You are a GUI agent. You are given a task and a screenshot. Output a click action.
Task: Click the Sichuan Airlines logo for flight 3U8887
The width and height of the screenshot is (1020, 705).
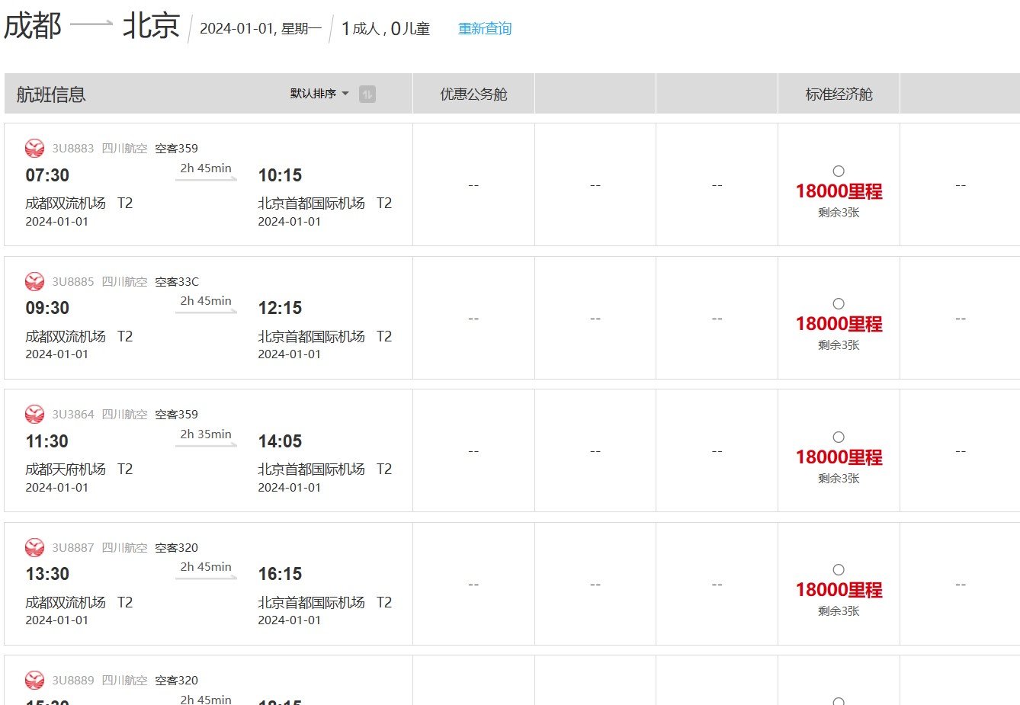[x=34, y=547]
